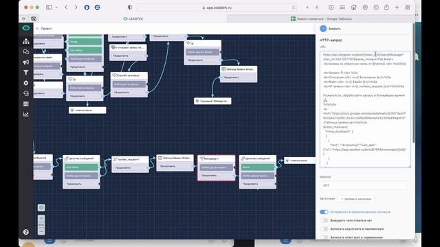The height and width of the screenshot is (247, 440).
Task: Toggle Отправлять в запросе данные контакта switch
Action: 324,212
